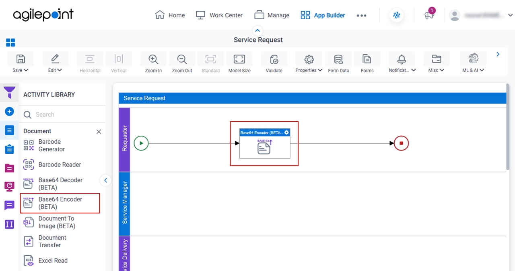Close the Document activity category
The height and width of the screenshot is (271, 515).
coord(99,132)
